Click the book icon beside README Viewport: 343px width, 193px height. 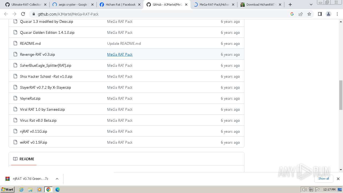click(15, 159)
